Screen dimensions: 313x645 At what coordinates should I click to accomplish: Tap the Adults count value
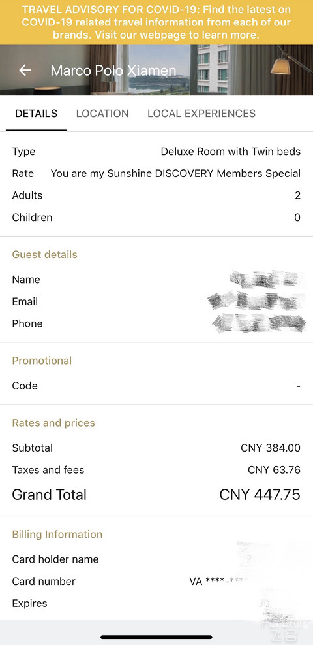297,195
